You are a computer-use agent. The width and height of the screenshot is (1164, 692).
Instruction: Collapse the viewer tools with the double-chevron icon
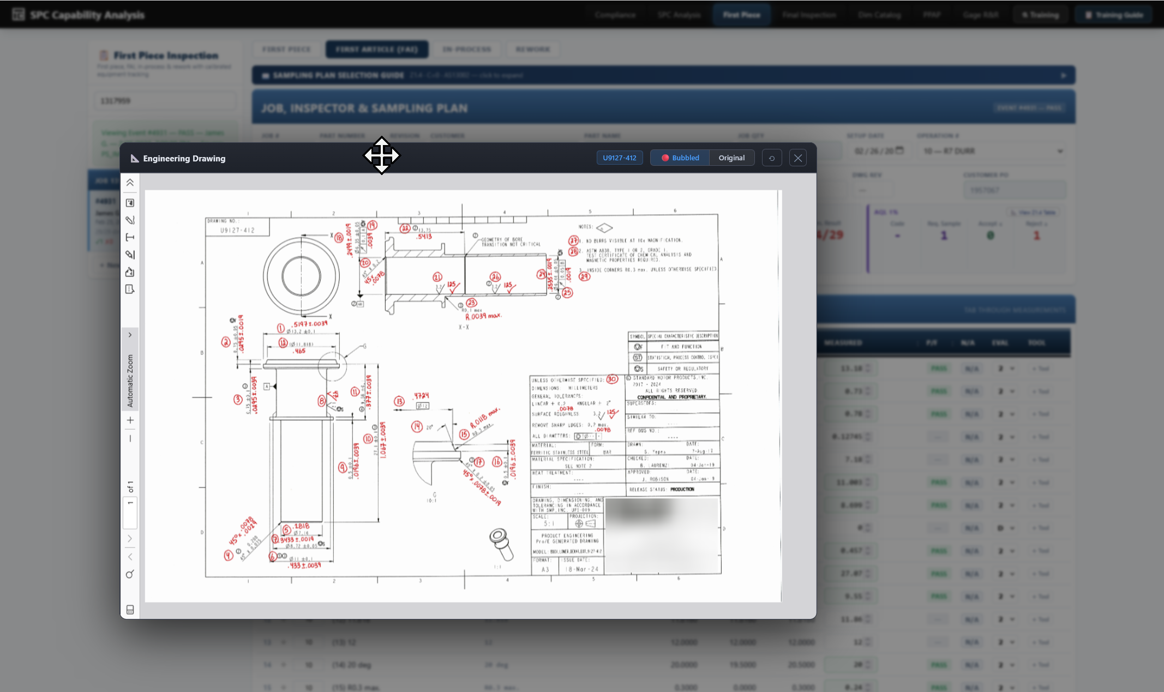click(x=130, y=183)
